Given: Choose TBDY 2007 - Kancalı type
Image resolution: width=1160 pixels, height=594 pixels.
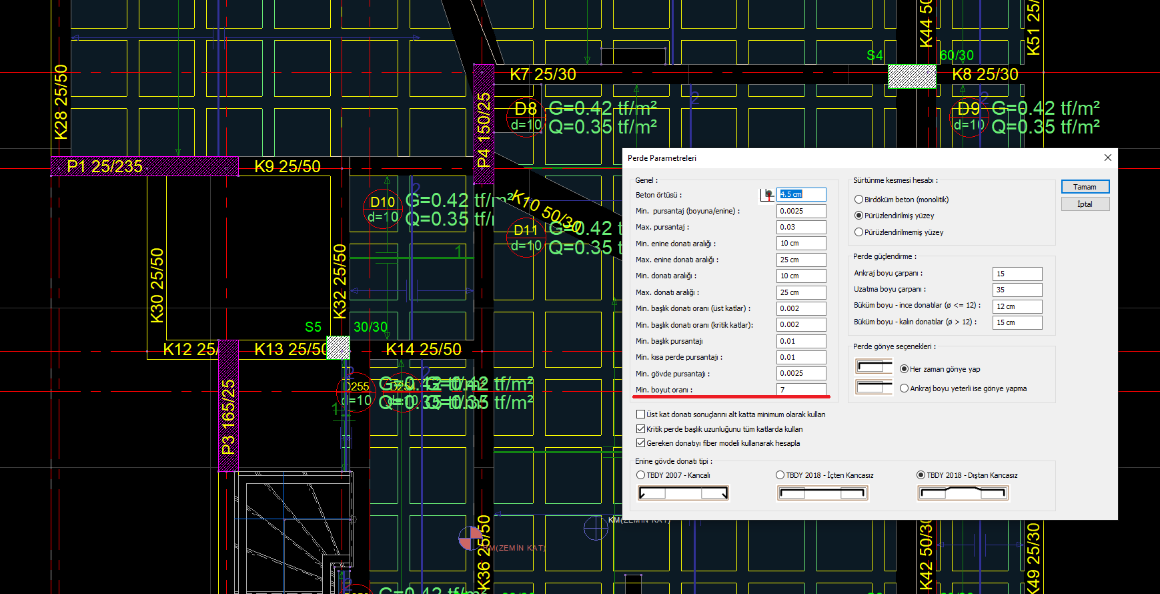Looking at the screenshot, I should click(640, 475).
